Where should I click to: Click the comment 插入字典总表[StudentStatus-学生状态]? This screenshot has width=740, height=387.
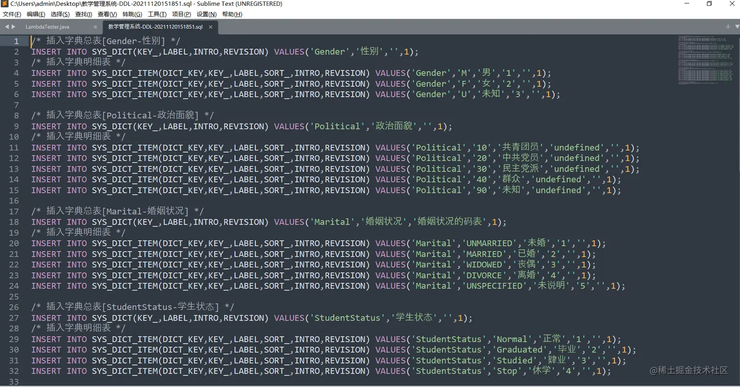click(x=133, y=307)
